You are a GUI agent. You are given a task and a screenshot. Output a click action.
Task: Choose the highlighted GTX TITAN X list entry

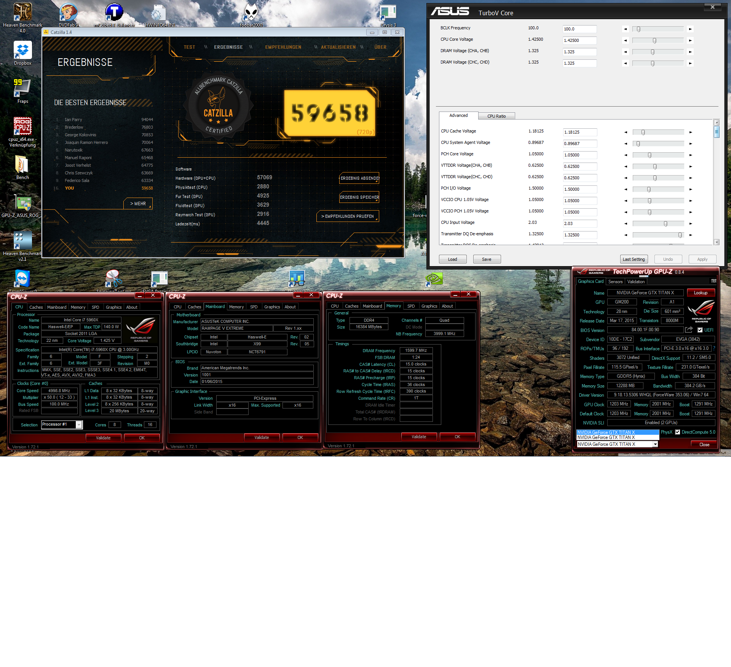[x=618, y=432]
